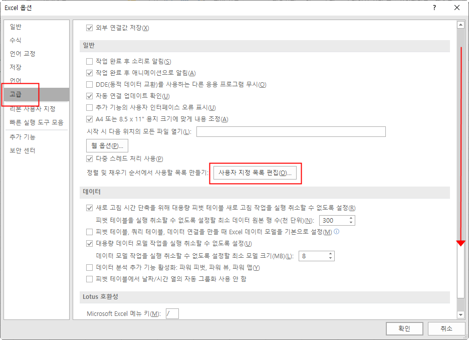Click the 데이터 section header

[265, 192]
